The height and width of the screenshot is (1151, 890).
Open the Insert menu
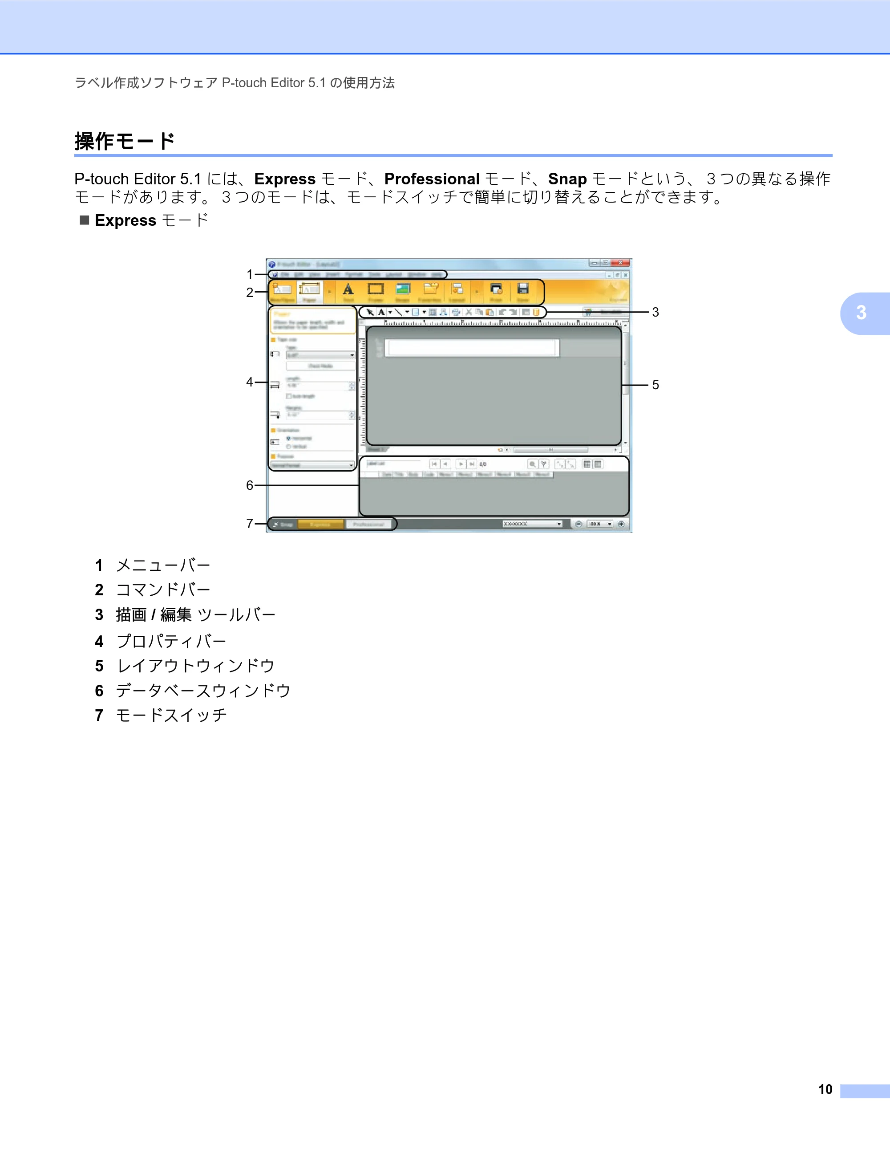click(332, 275)
